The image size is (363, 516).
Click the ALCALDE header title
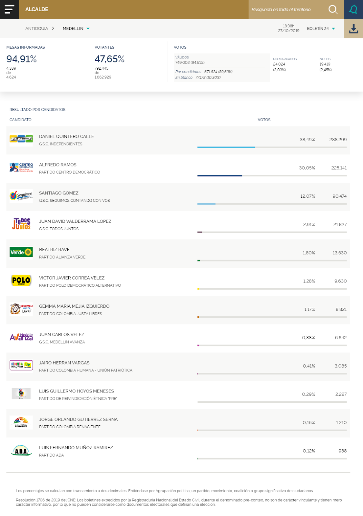point(37,9)
